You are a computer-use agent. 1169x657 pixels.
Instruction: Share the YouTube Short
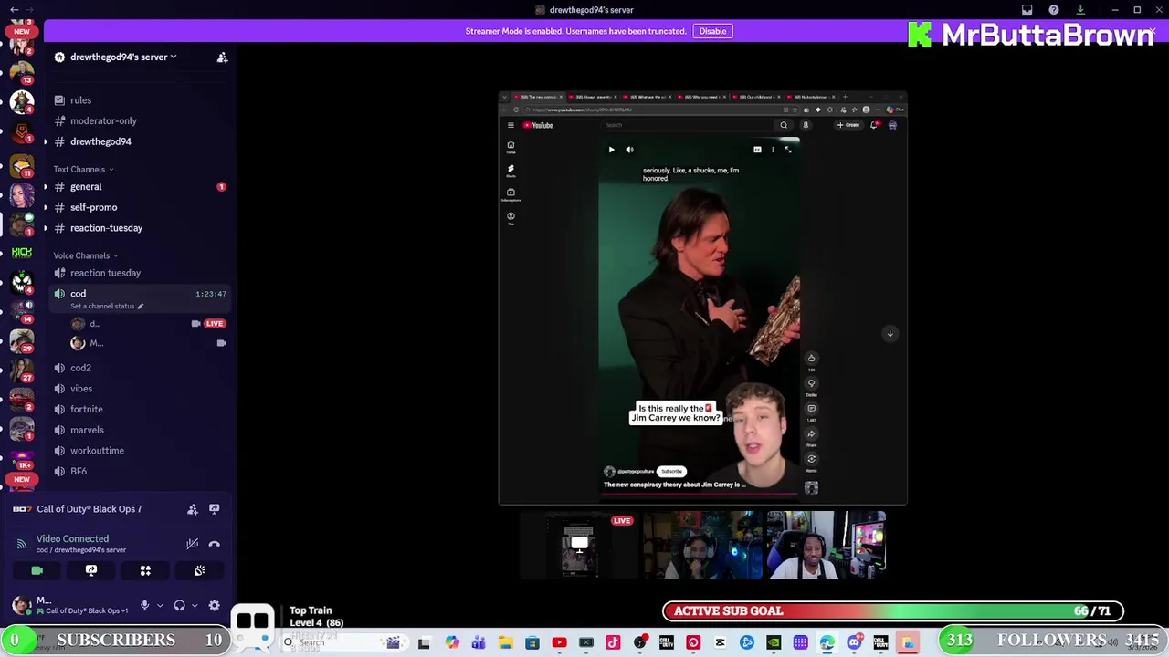(x=811, y=434)
